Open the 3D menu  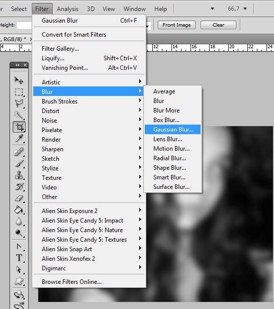pos(90,9)
